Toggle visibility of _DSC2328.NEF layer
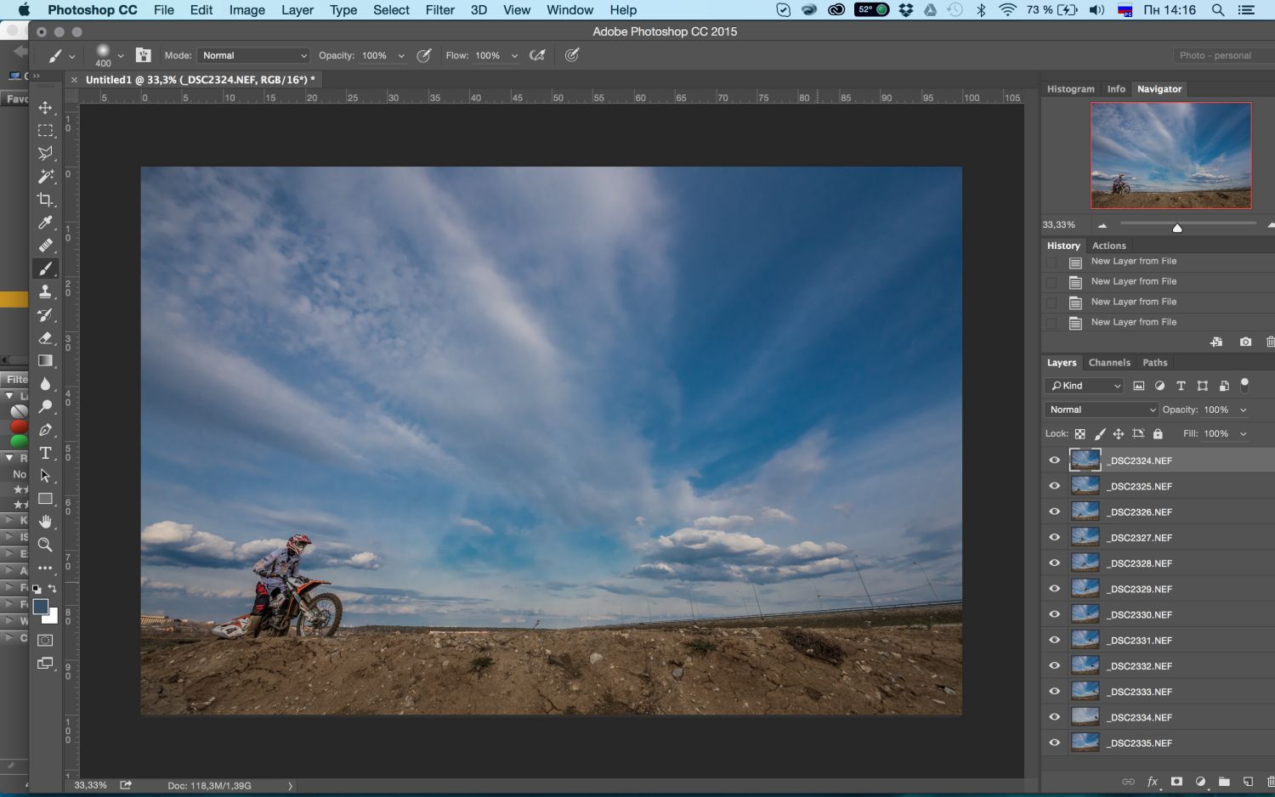 tap(1054, 563)
